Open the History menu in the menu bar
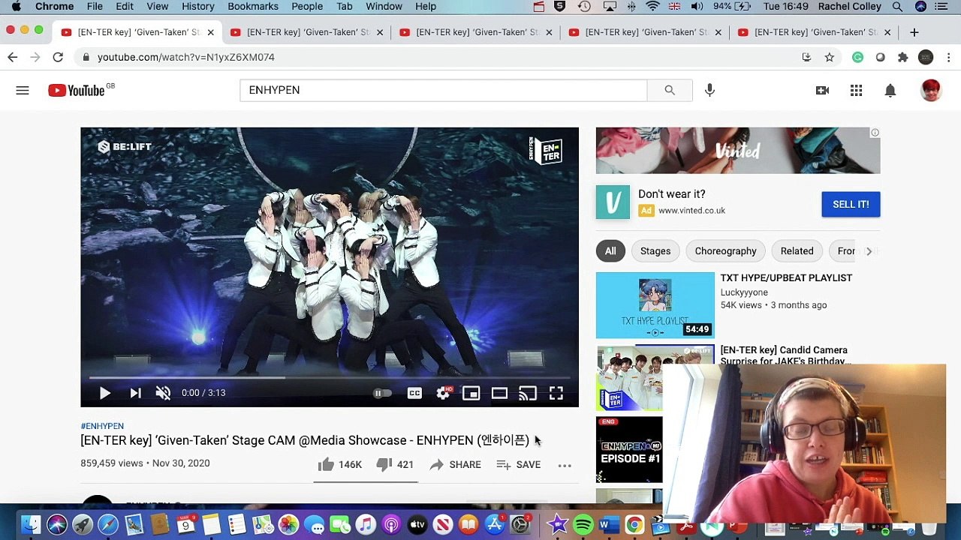961x540 pixels. point(198,7)
